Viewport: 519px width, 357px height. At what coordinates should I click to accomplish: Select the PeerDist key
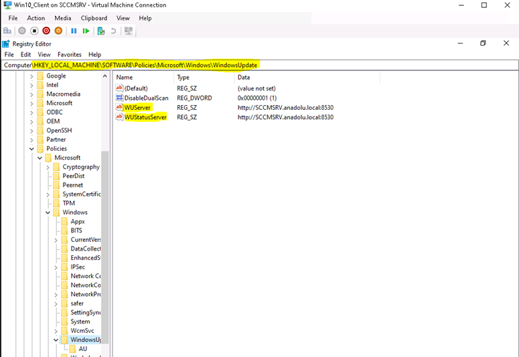point(74,176)
